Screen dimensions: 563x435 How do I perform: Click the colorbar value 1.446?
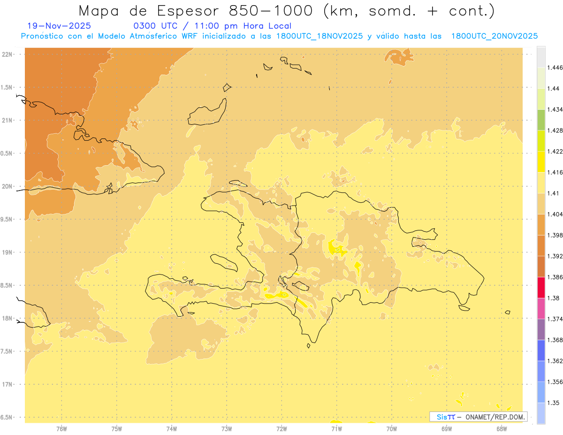point(555,68)
